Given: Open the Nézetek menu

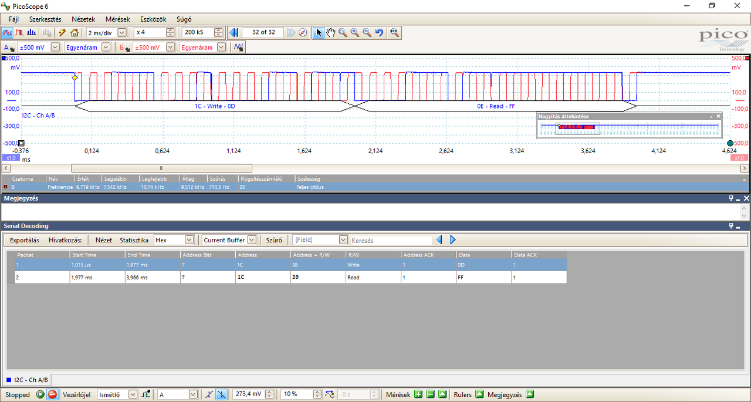Looking at the screenshot, I should click(83, 19).
